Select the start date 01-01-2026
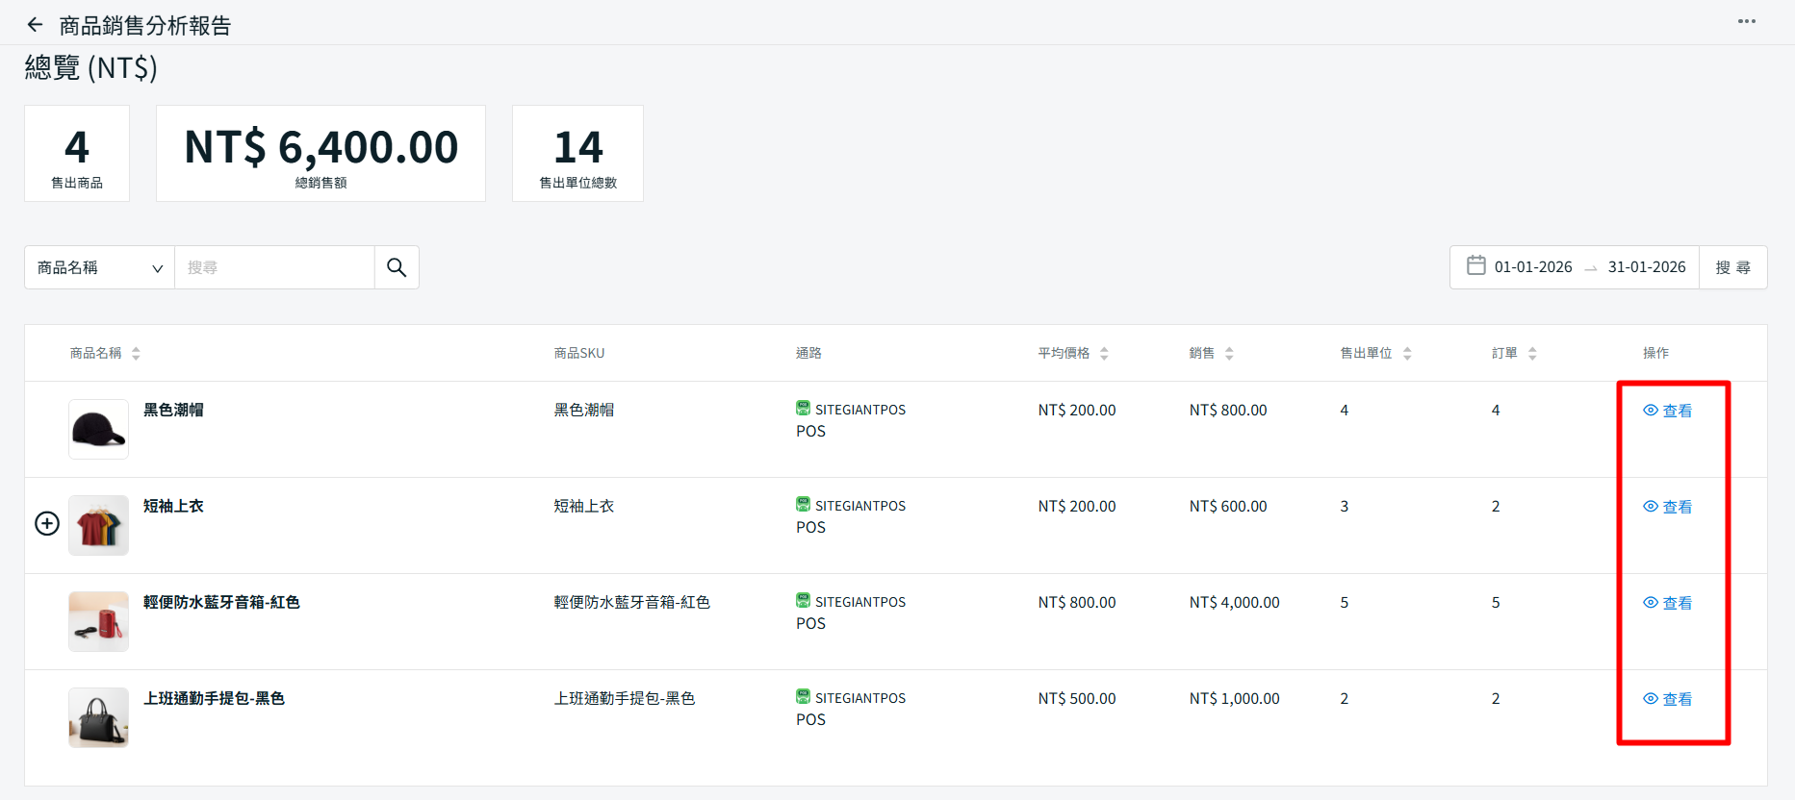Screen dimensions: 1795x800 tap(1532, 267)
